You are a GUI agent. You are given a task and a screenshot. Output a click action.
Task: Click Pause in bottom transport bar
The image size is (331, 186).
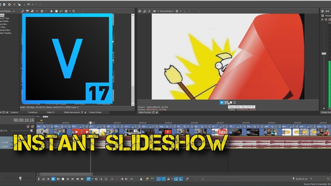tap(58, 179)
